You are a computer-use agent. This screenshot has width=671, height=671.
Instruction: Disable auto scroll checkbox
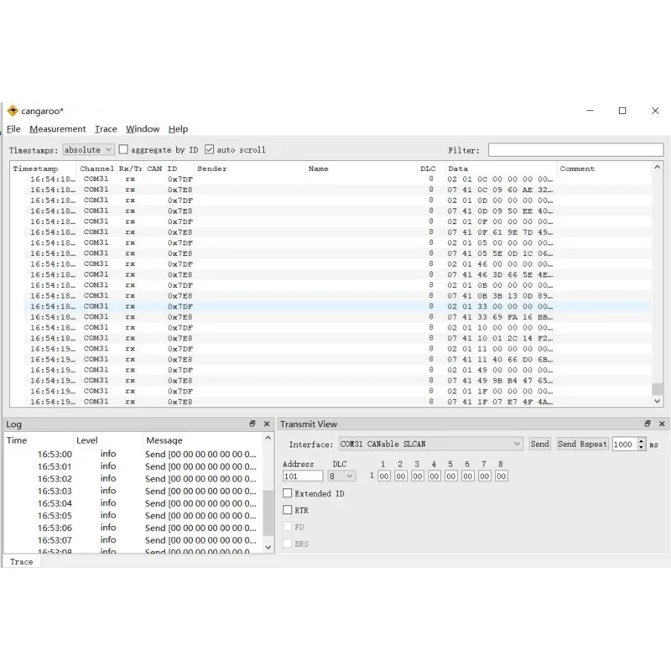pos(209,149)
